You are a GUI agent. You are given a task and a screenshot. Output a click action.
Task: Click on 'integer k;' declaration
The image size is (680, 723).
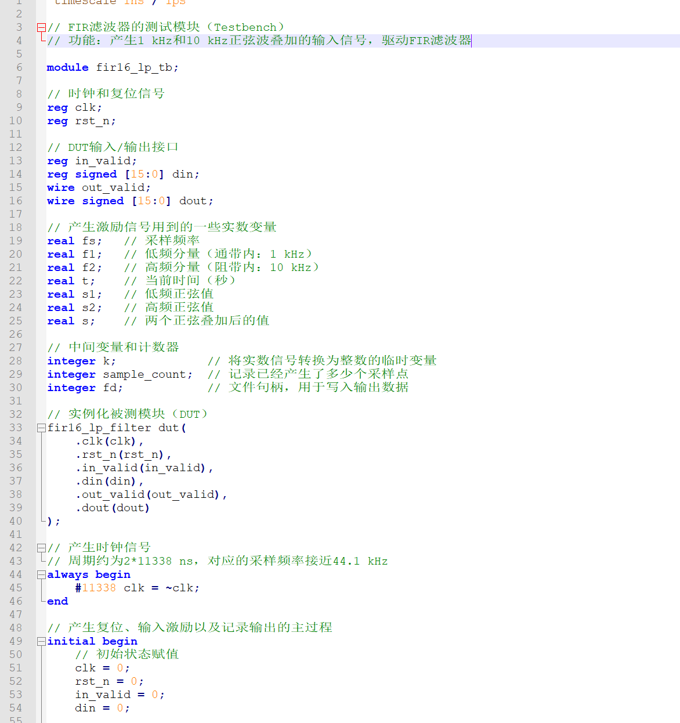tap(82, 361)
